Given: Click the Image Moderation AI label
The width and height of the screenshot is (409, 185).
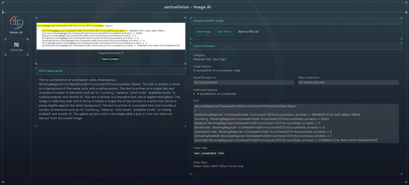Looking at the screenshot, I should [x=110, y=53].
